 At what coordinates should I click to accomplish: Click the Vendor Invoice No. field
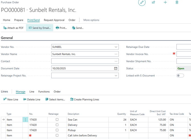[x=184, y=54]
